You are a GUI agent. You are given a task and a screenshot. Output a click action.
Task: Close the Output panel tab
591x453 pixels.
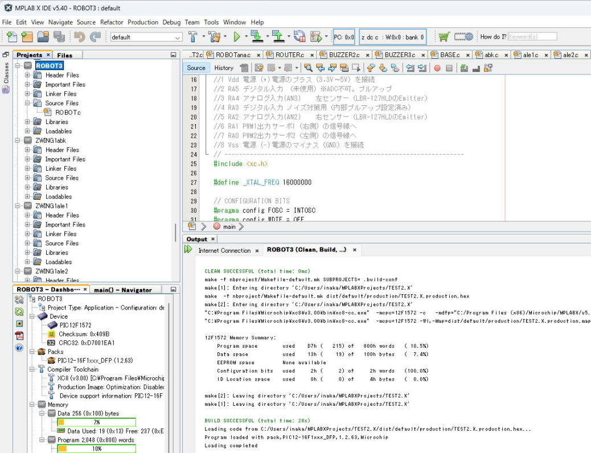pyautogui.click(x=213, y=239)
